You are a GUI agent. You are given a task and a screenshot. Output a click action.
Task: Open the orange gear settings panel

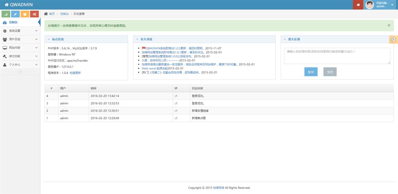tap(393, 40)
